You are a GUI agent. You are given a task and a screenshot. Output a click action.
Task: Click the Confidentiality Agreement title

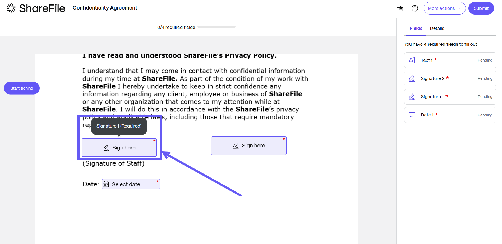coord(105,8)
